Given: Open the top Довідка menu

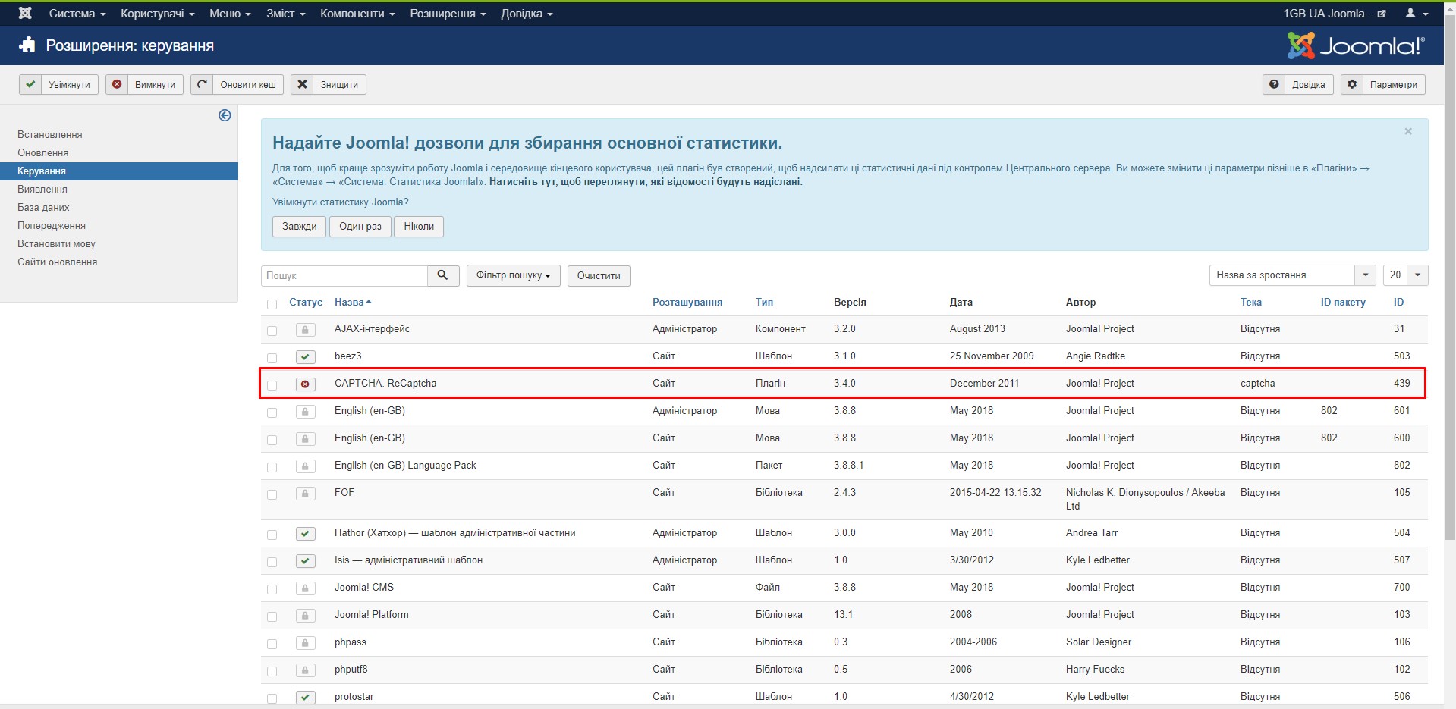Looking at the screenshot, I should pyautogui.click(x=527, y=14).
